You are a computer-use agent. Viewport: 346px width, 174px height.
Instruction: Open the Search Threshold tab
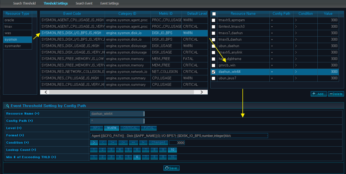click(x=25, y=3)
